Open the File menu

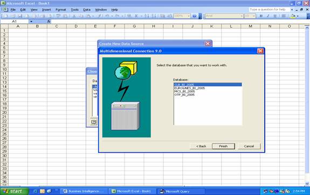[13, 10]
